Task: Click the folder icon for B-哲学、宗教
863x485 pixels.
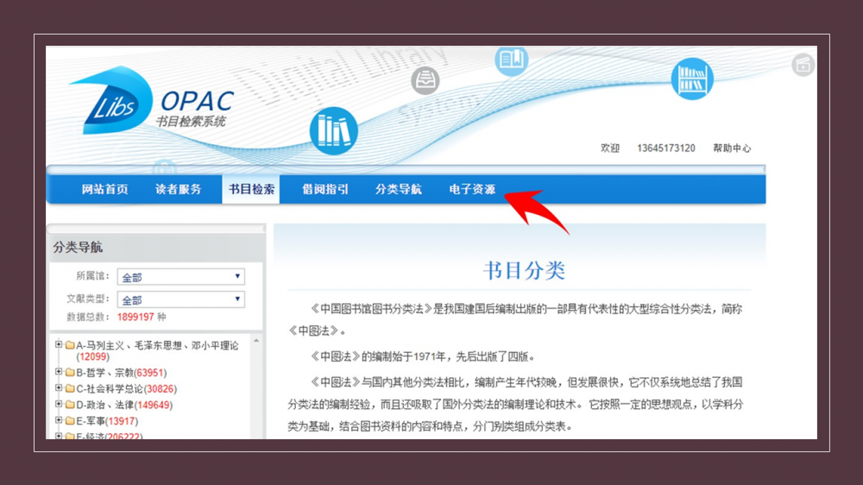Action: (70, 373)
